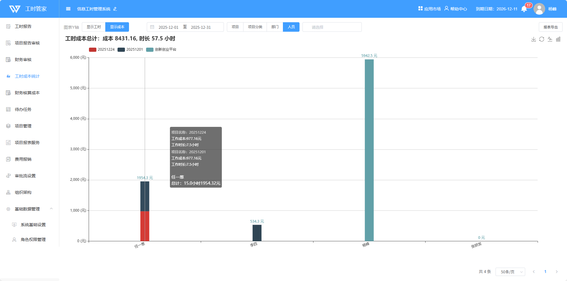This screenshot has height=281, width=567.
Task: Toggle Y-axis to 显示成本
Action: [117, 27]
